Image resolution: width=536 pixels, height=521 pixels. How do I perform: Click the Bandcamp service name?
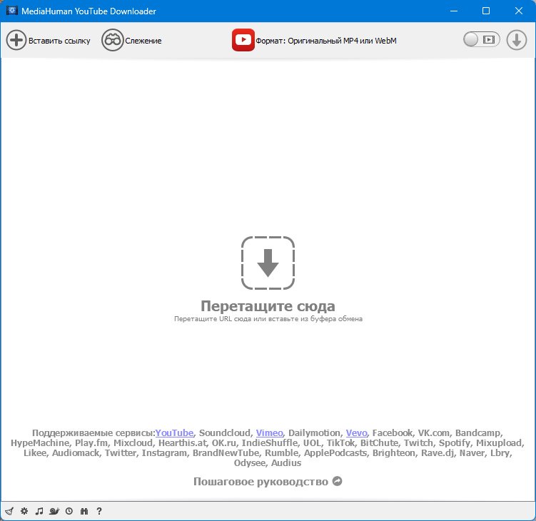tap(477, 433)
